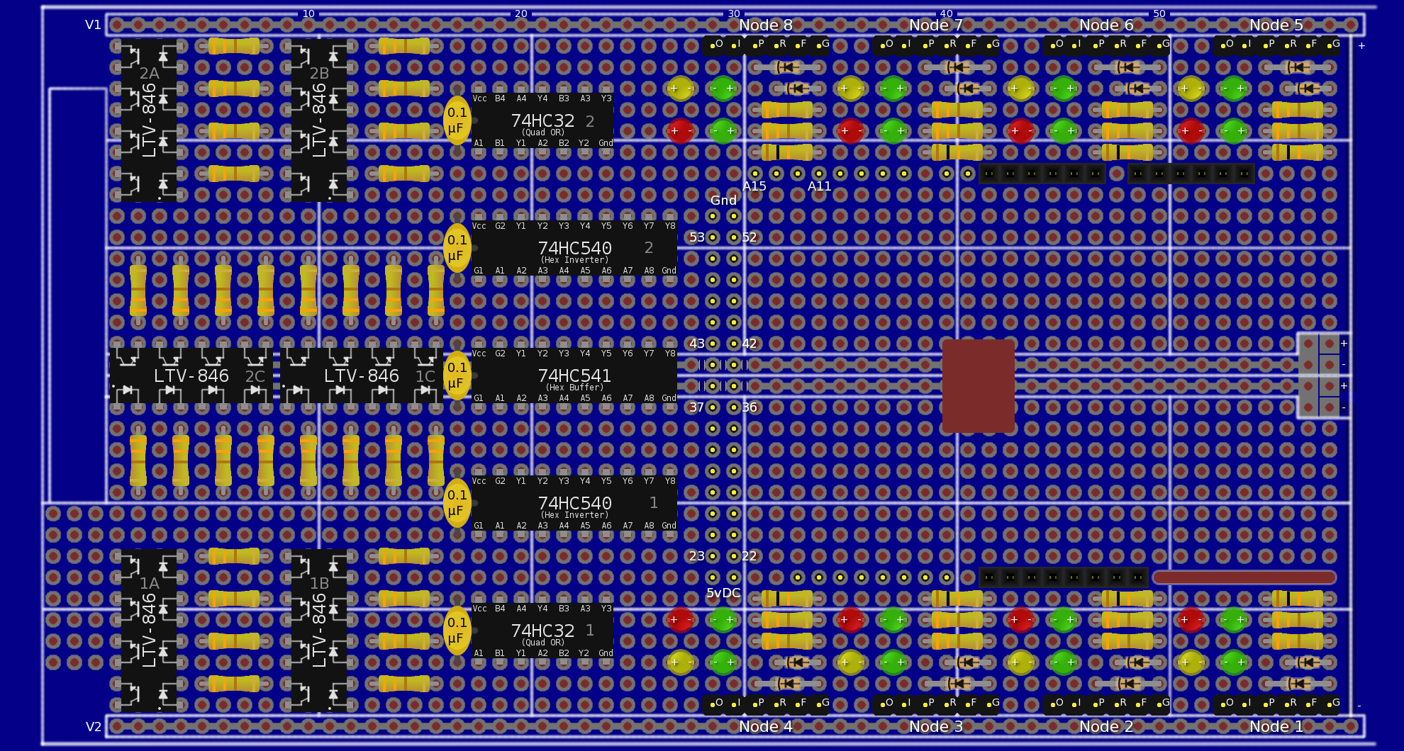Select the yellow LED under Node 7

[851, 89]
